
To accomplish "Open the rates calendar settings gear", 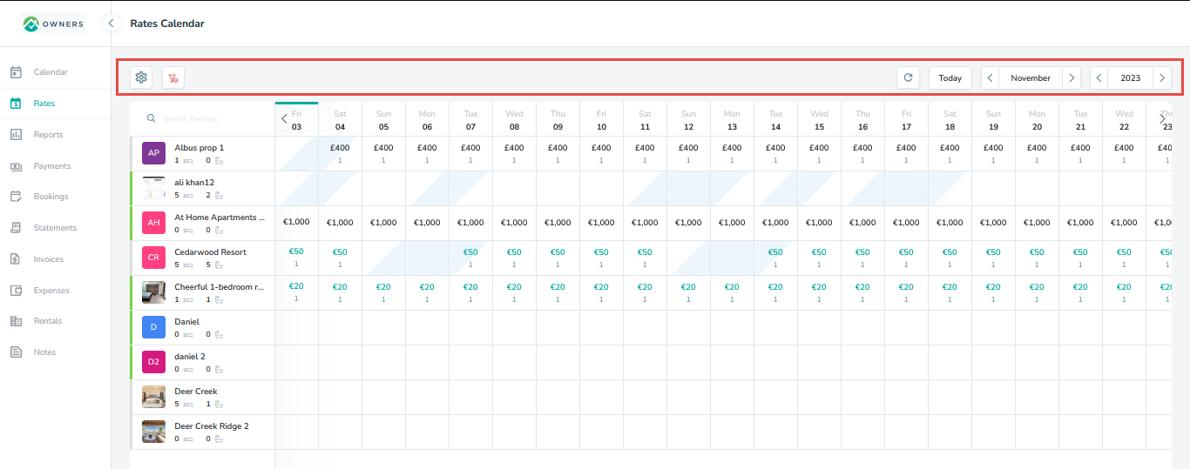I will 141,77.
